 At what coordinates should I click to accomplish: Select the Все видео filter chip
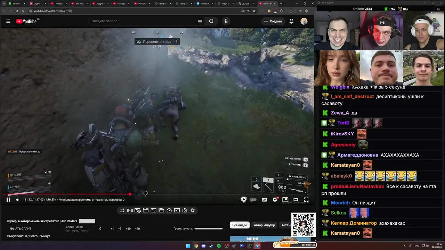click(x=240, y=225)
